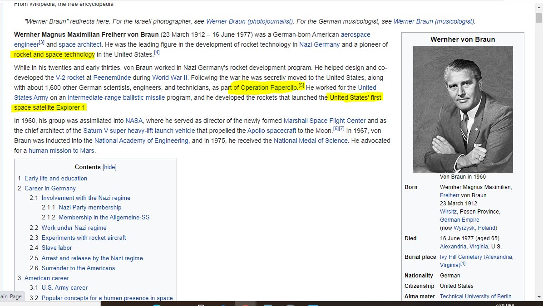Open citation reference [5]
The image size is (543, 306).
pyautogui.click(x=301, y=86)
